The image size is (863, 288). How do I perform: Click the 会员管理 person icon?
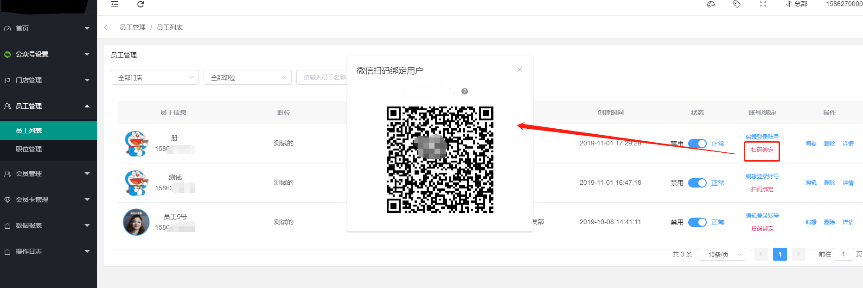pyautogui.click(x=7, y=174)
